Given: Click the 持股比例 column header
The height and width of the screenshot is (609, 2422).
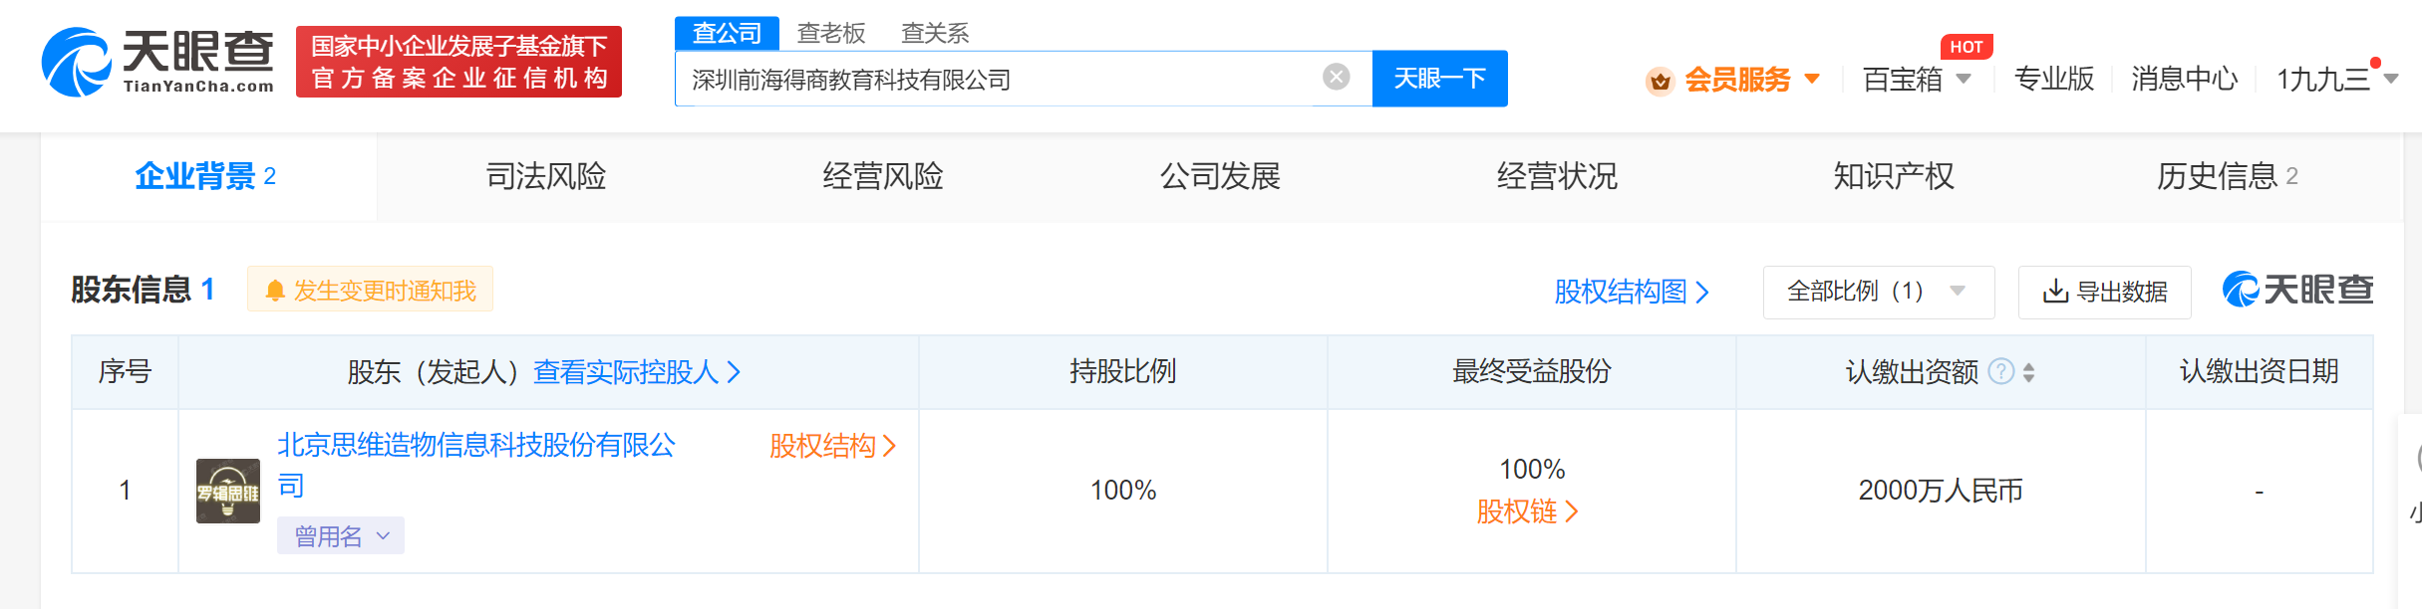Looking at the screenshot, I should 1123,371.
